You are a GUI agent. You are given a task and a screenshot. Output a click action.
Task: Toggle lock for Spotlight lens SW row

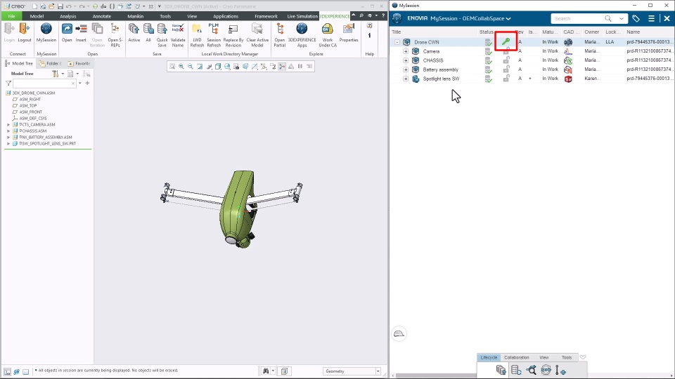[x=506, y=78]
